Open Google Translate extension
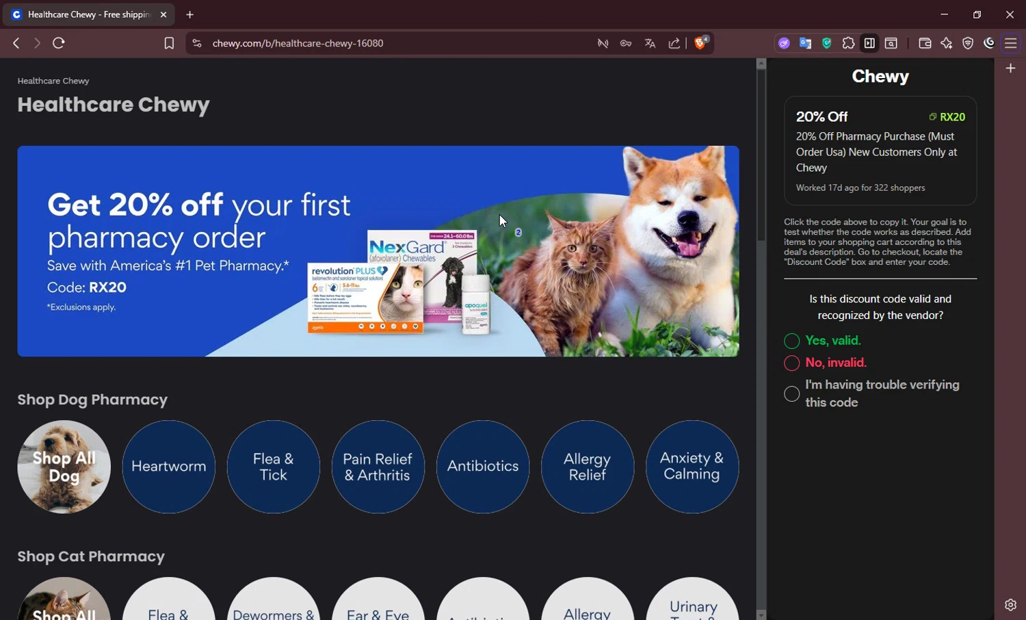Image resolution: width=1026 pixels, height=620 pixels. pos(806,43)
